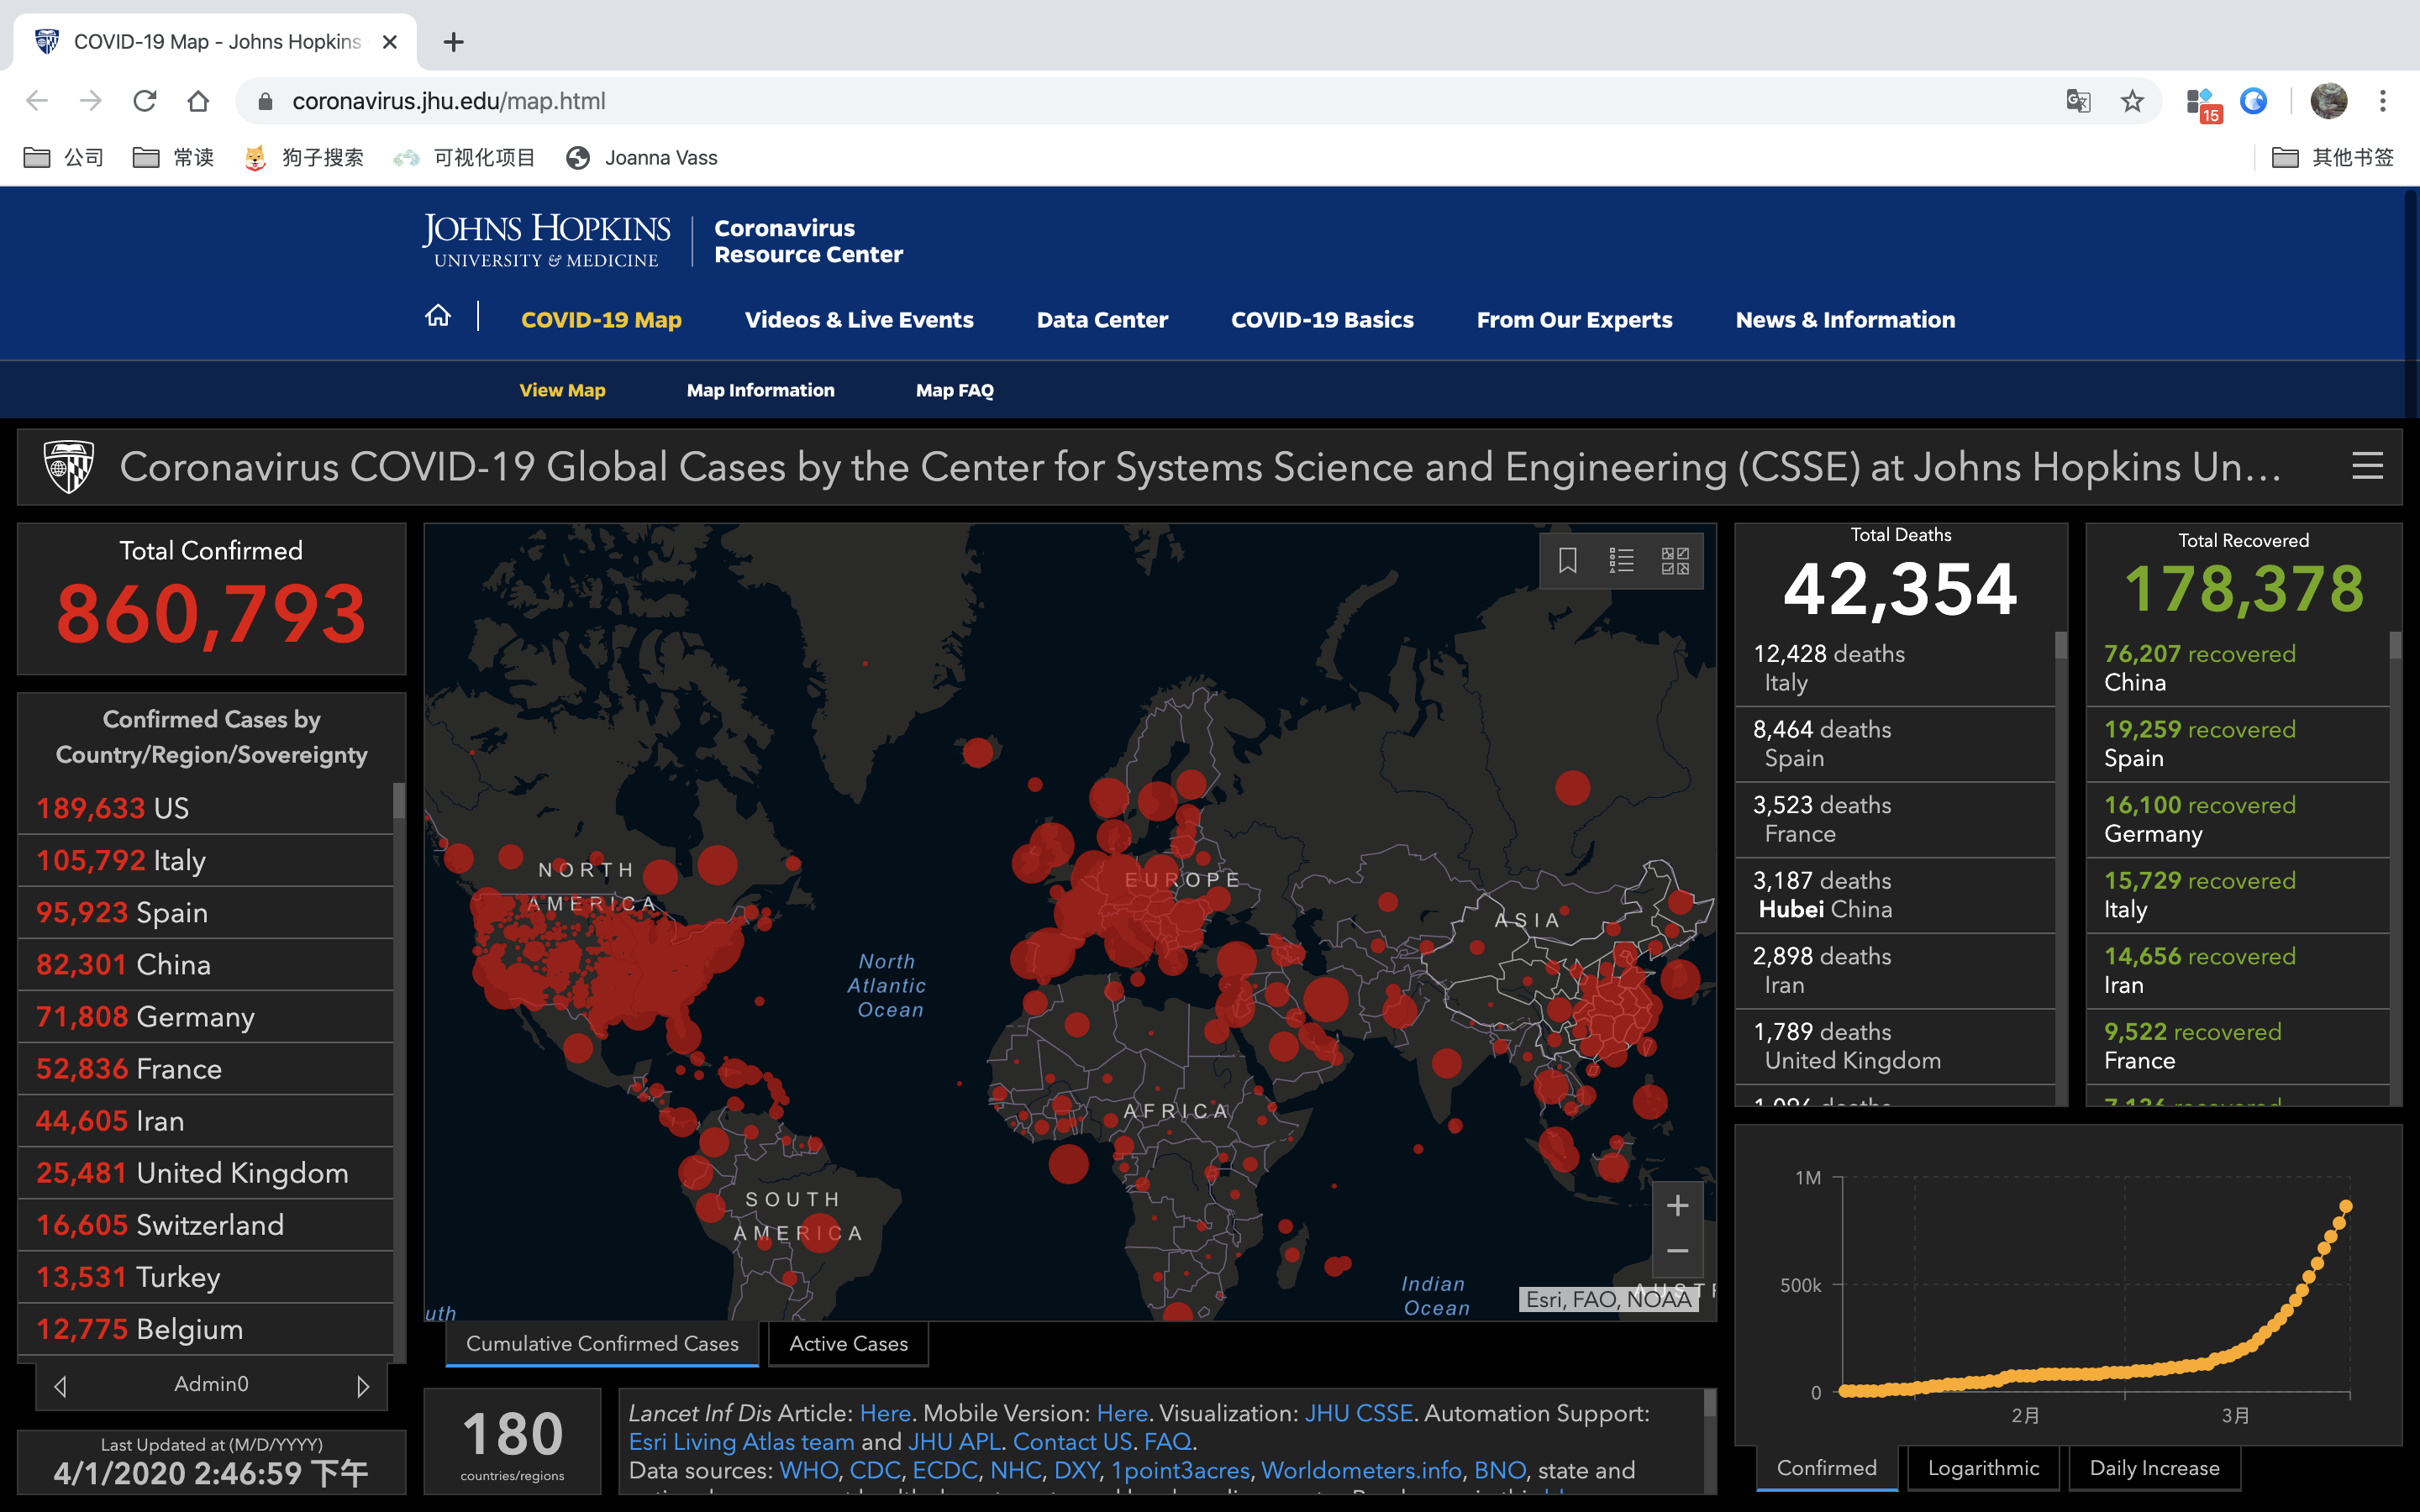Screen dimensions: 2420x1512
Task: Open the 其他书签 bookmarks folder
Action: (x=2332, y=157)
